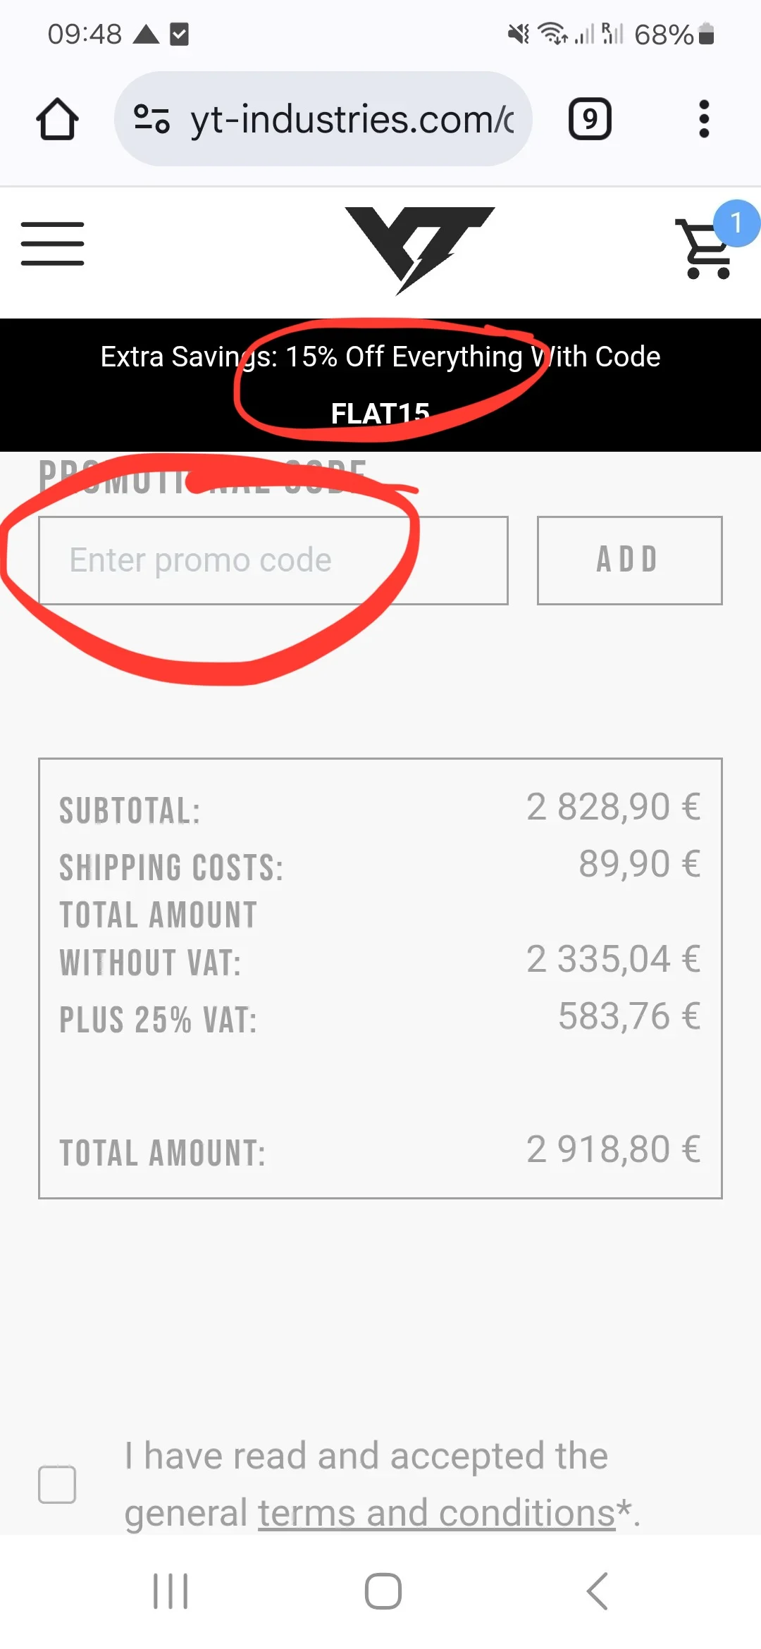Tap the yt-industries.com address bar
The width and height of the screenshot is (761, 1649).
[x=352, y=119]
